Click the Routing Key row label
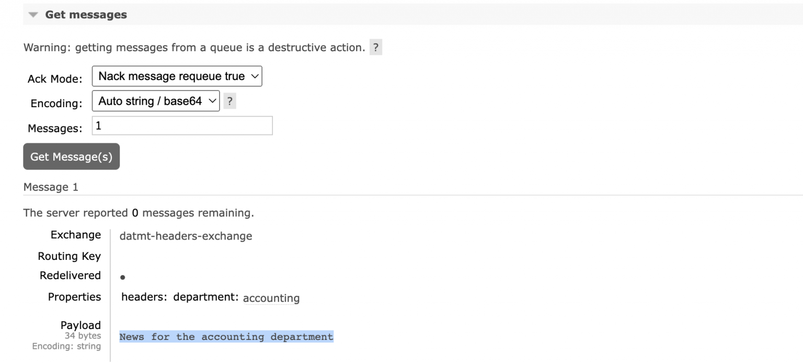803x364 pixels. 69,256
